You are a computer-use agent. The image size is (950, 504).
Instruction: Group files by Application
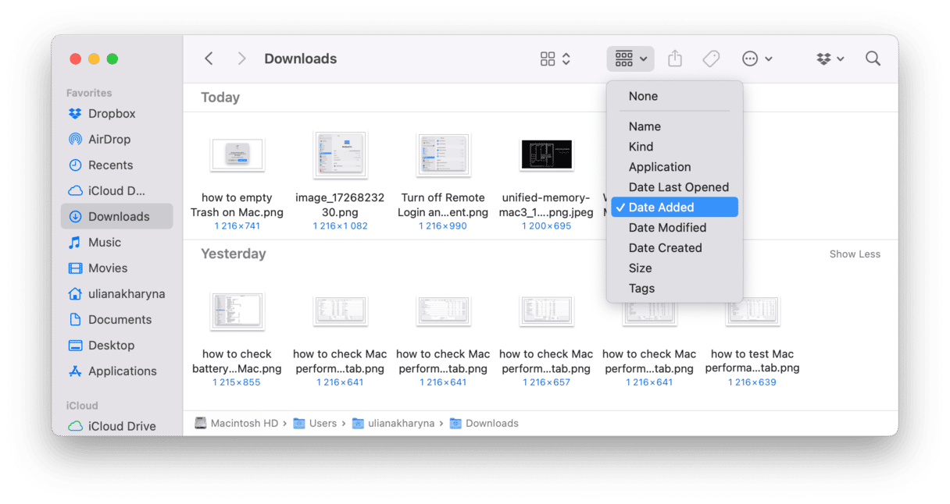(x=674, y=167)
